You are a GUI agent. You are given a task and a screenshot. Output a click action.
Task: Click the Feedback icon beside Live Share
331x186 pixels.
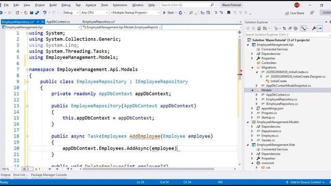(x=312, y=13)
